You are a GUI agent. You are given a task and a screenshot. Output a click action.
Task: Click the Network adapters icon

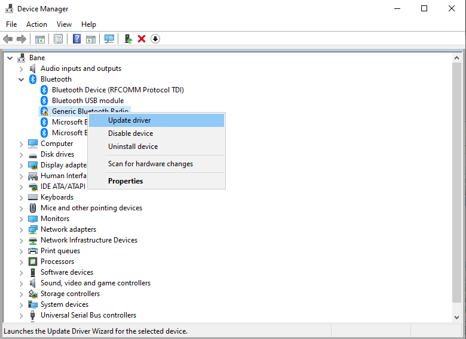tap(33, 229)
